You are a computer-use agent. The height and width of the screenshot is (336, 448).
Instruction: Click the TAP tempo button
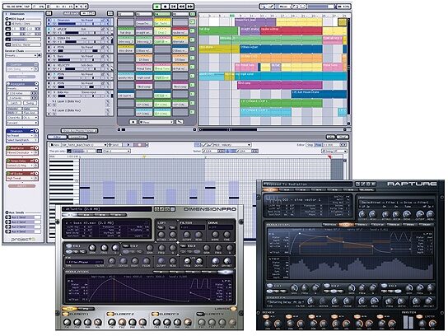[26, 6]
